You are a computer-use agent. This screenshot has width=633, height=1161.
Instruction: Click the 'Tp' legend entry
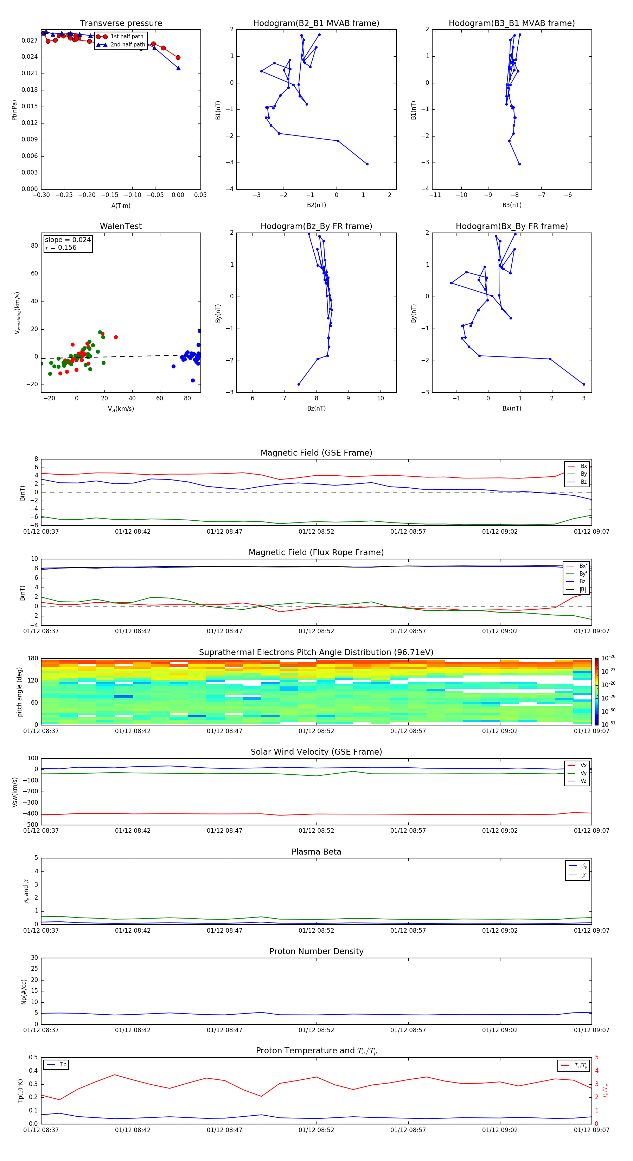[x=57, y=1065]
